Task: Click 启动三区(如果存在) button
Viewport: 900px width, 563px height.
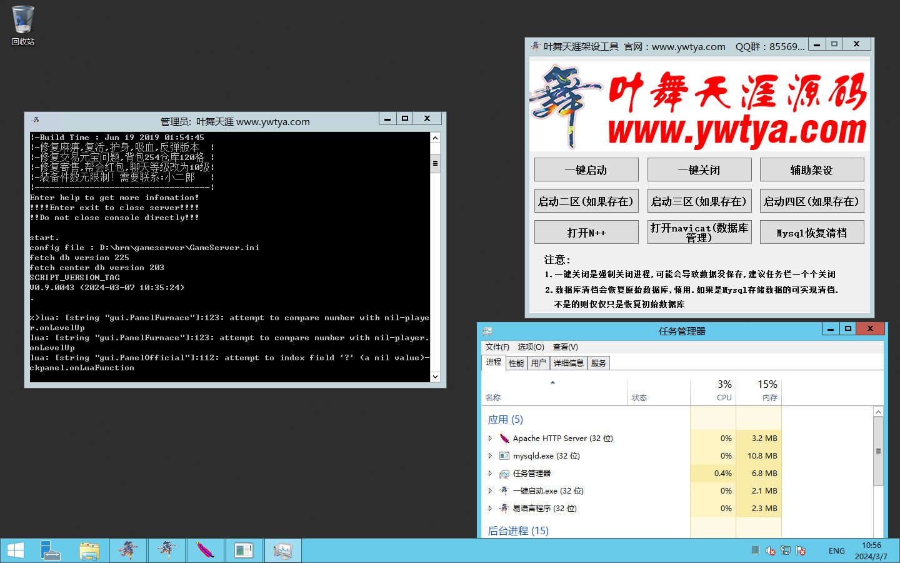Action: click(x=699, y=201)
